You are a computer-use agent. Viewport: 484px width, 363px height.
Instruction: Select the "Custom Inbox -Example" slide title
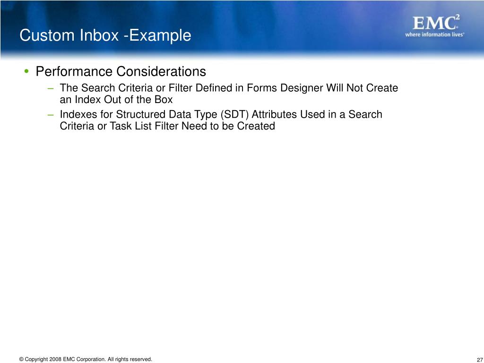(x=105, y=35)
